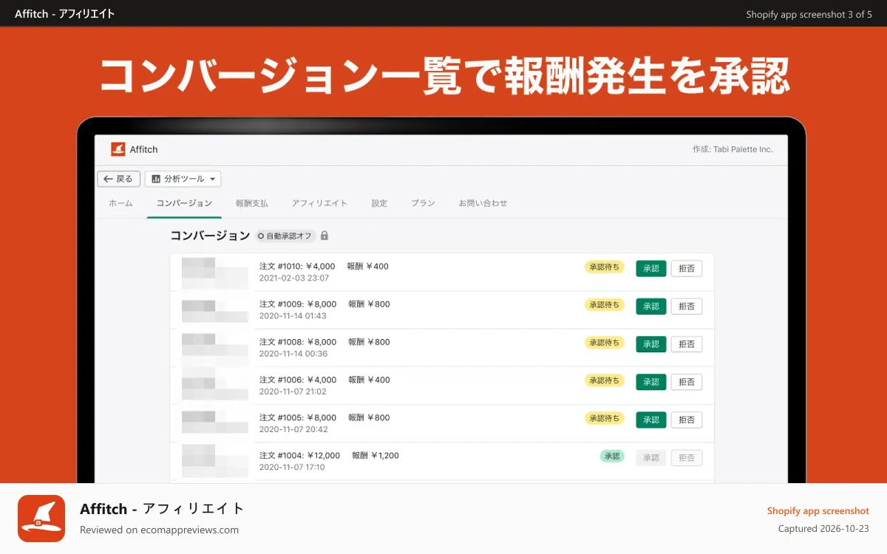Viewport: 887px width, 554px height.
Task: Click the 報酬 ¥1,200 value
Action: [x=375, y=455]
